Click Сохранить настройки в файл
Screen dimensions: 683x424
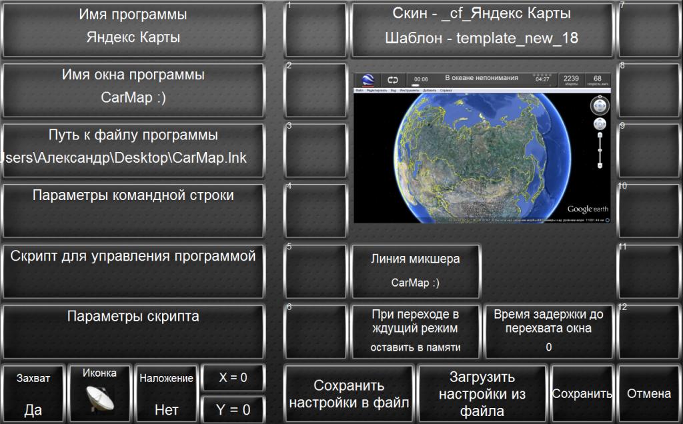(x=349, y=393)
